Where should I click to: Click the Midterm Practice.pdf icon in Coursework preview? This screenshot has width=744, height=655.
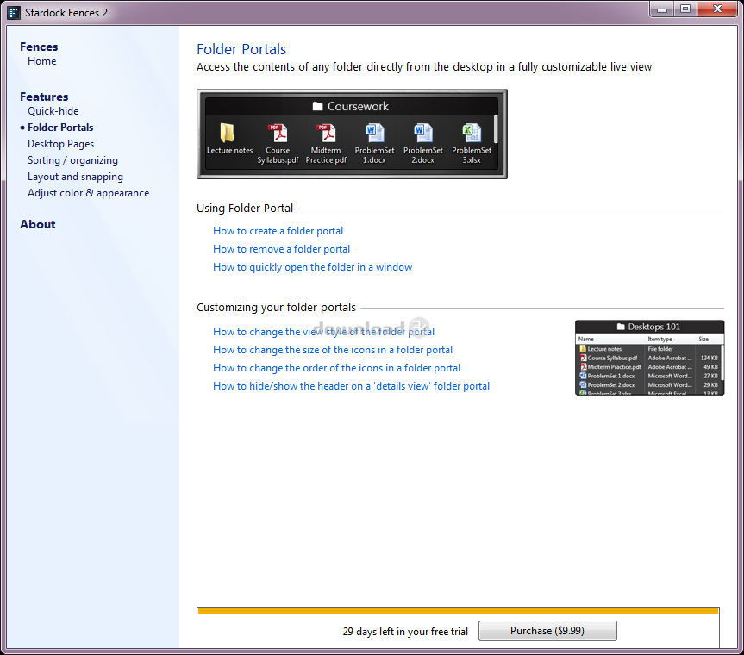326,134
